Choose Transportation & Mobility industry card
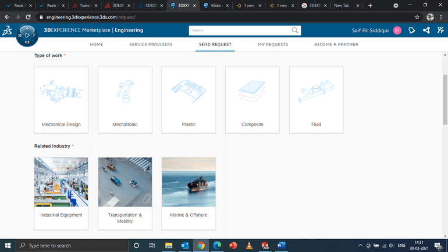 [125, 193]
